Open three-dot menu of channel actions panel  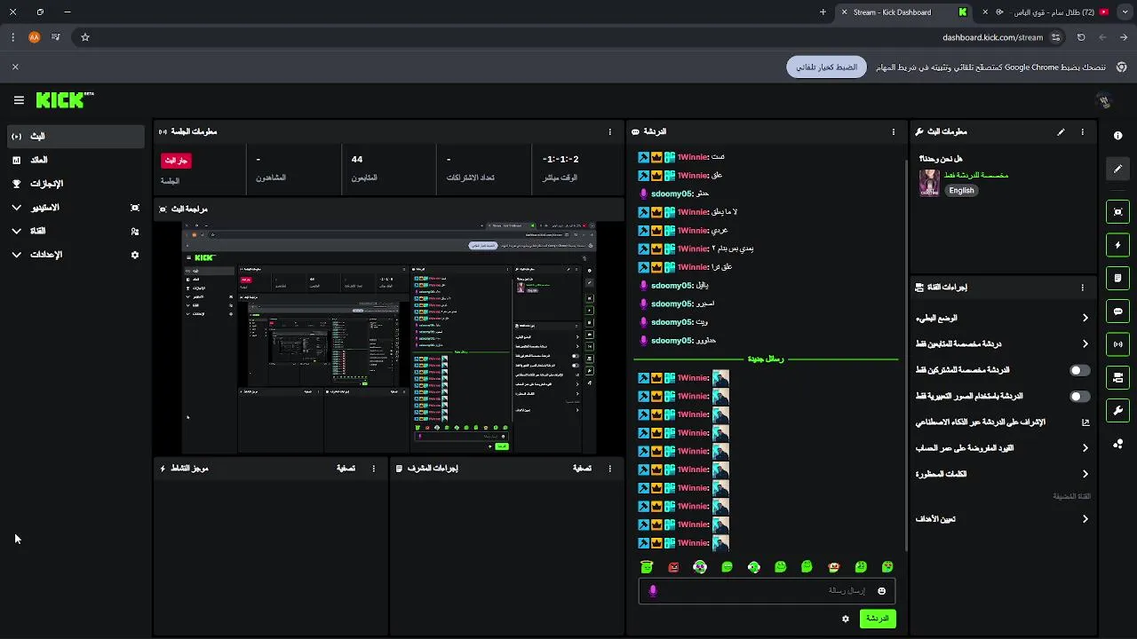tap(1082, 288)
